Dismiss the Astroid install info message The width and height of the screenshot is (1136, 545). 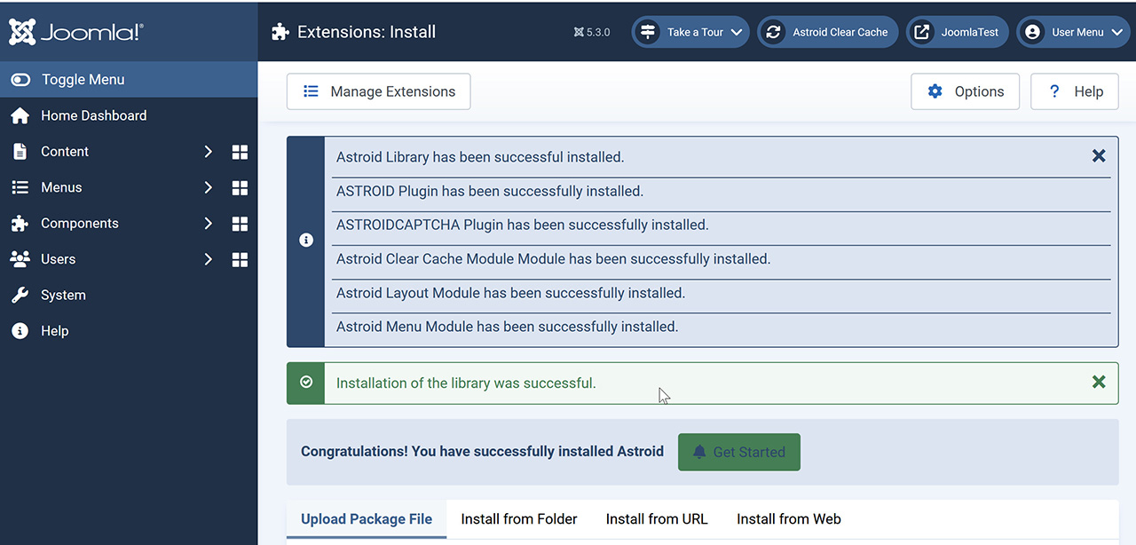tap(1098, 156)
